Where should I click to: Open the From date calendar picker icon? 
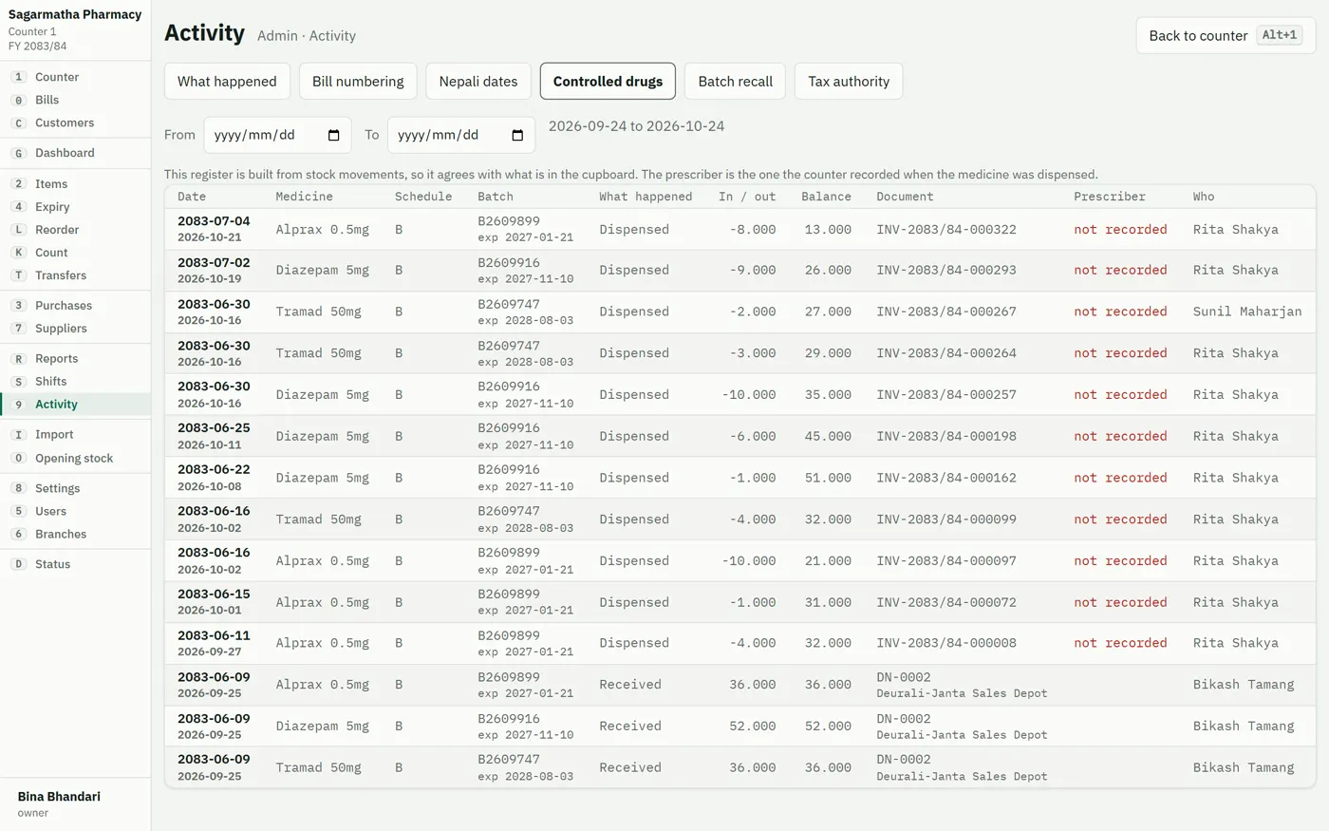click(333, 135)
